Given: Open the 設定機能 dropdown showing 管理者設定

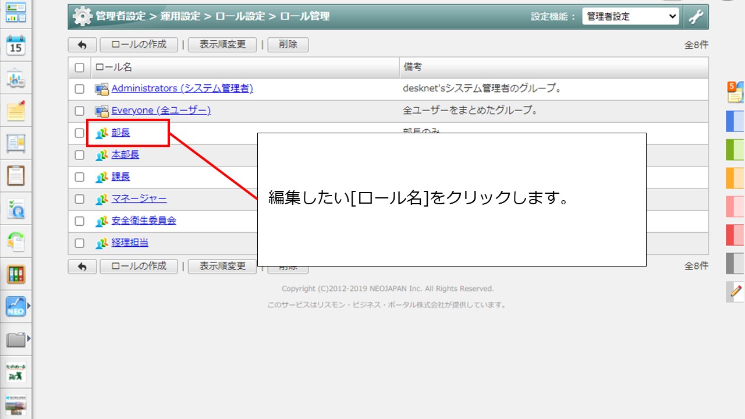Looking at the screenshot, I should pyautogui.click(x=630, y=17).
